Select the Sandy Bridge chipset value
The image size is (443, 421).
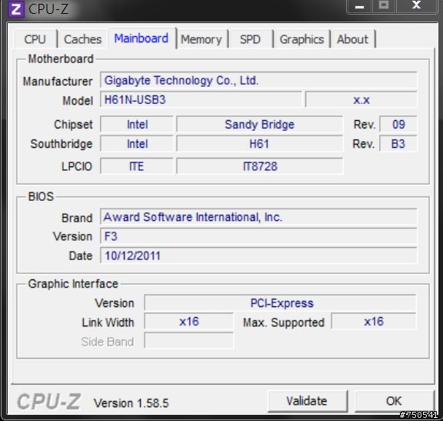tap(260, 125)
